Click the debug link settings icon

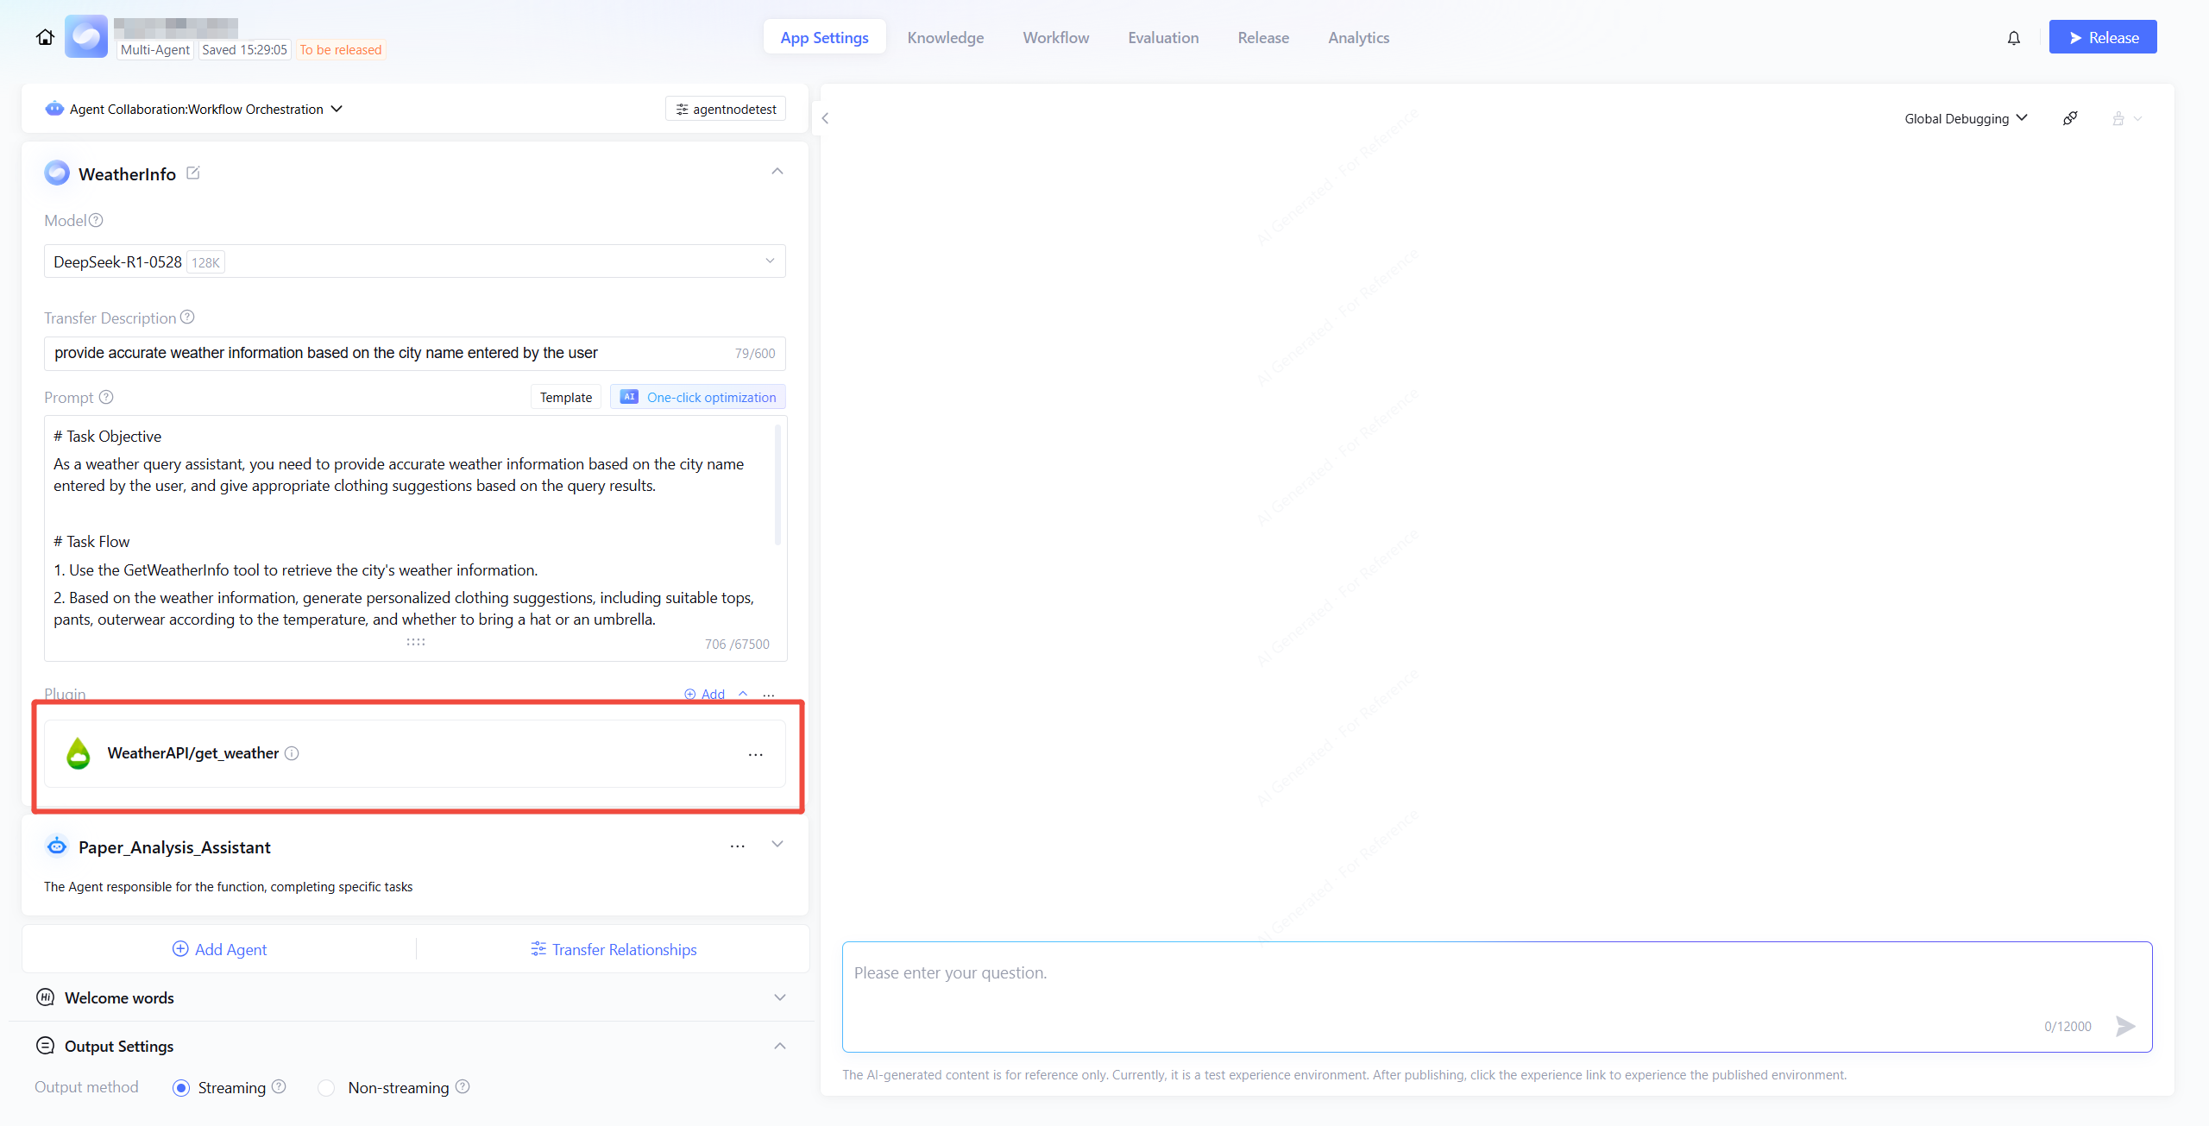click(2070, 118)
